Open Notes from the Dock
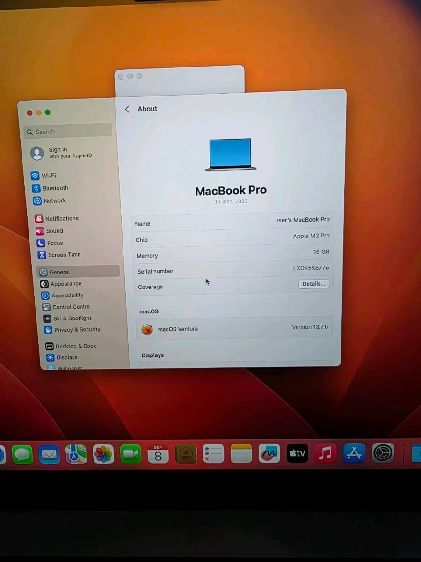421x562 pixels. click(241, 454)
